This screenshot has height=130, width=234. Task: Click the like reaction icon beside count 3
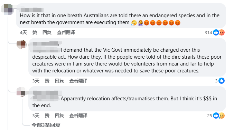click(222, 81)
